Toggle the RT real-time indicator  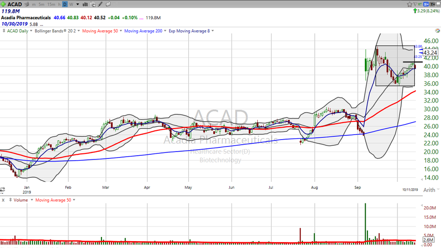[x=420, y=4]
